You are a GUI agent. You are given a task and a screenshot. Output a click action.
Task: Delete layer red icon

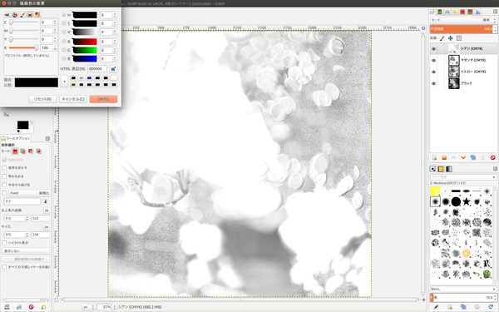492,157
